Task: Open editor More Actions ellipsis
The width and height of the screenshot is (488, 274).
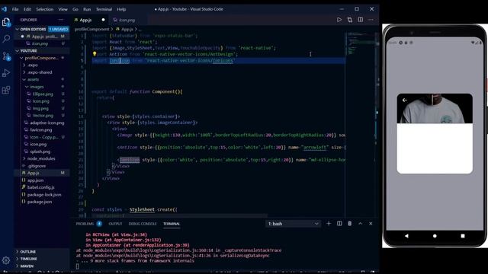Action: pyautogui.click(x=371, y=20)
